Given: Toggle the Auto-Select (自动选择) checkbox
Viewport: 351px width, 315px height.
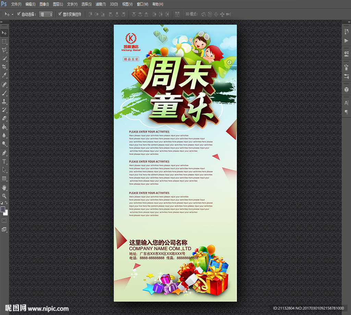Looking at the screenshot, I should click(19, 14).
